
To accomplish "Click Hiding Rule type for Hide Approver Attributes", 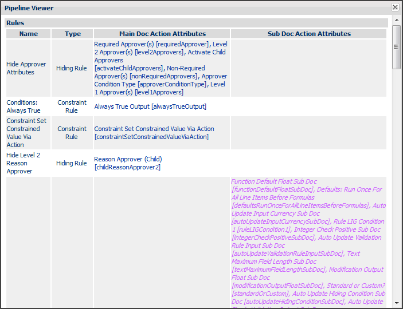I will 72,68.
